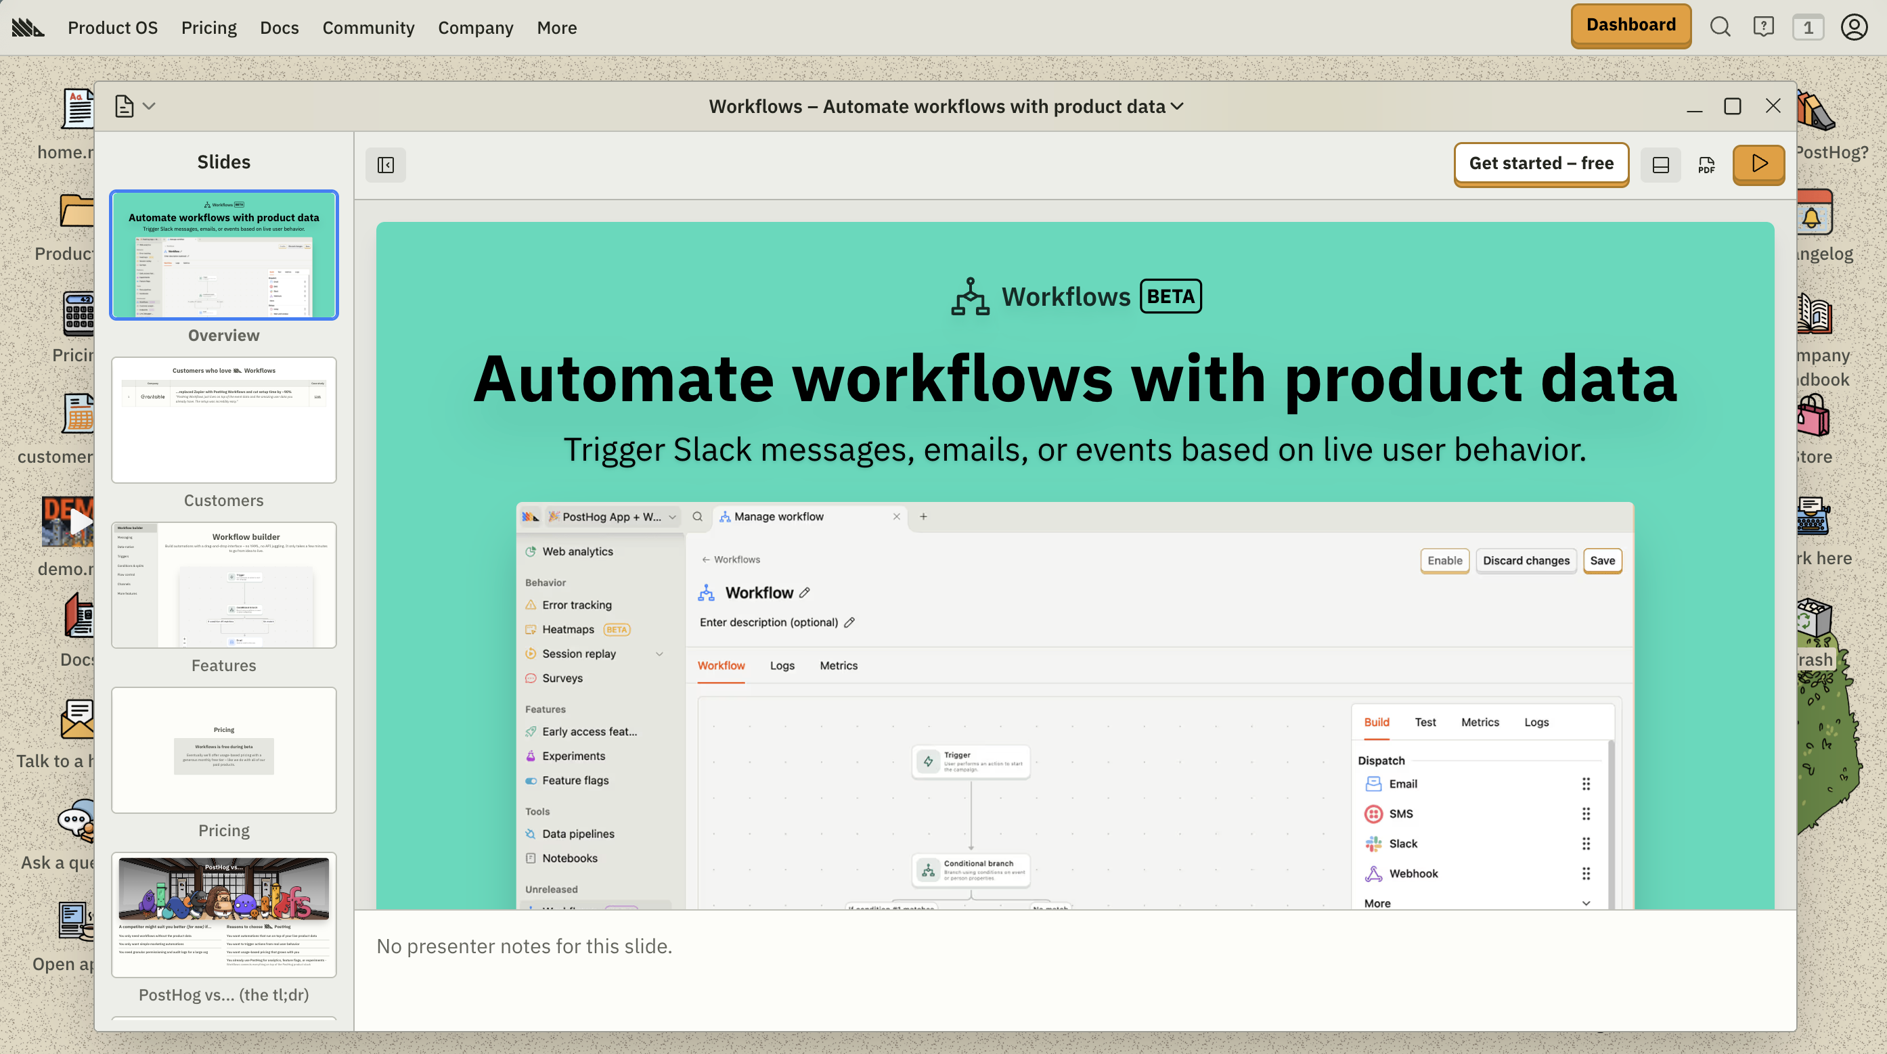Start the slideshow with the play icon
The height and width of the screenshot is (1054, 1887).
coord(1758,164)
